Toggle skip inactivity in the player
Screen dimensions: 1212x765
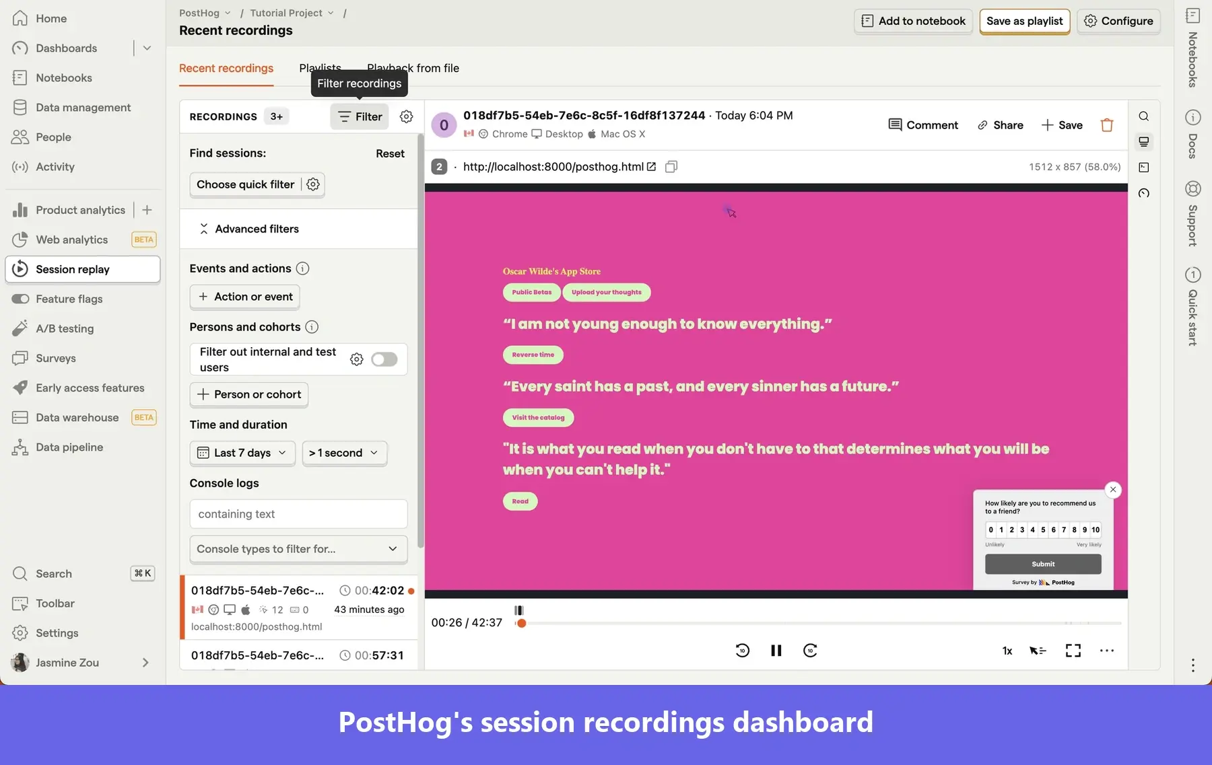[x=1038, y=651]
